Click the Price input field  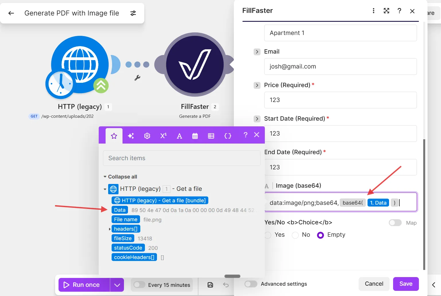point(340,100)
